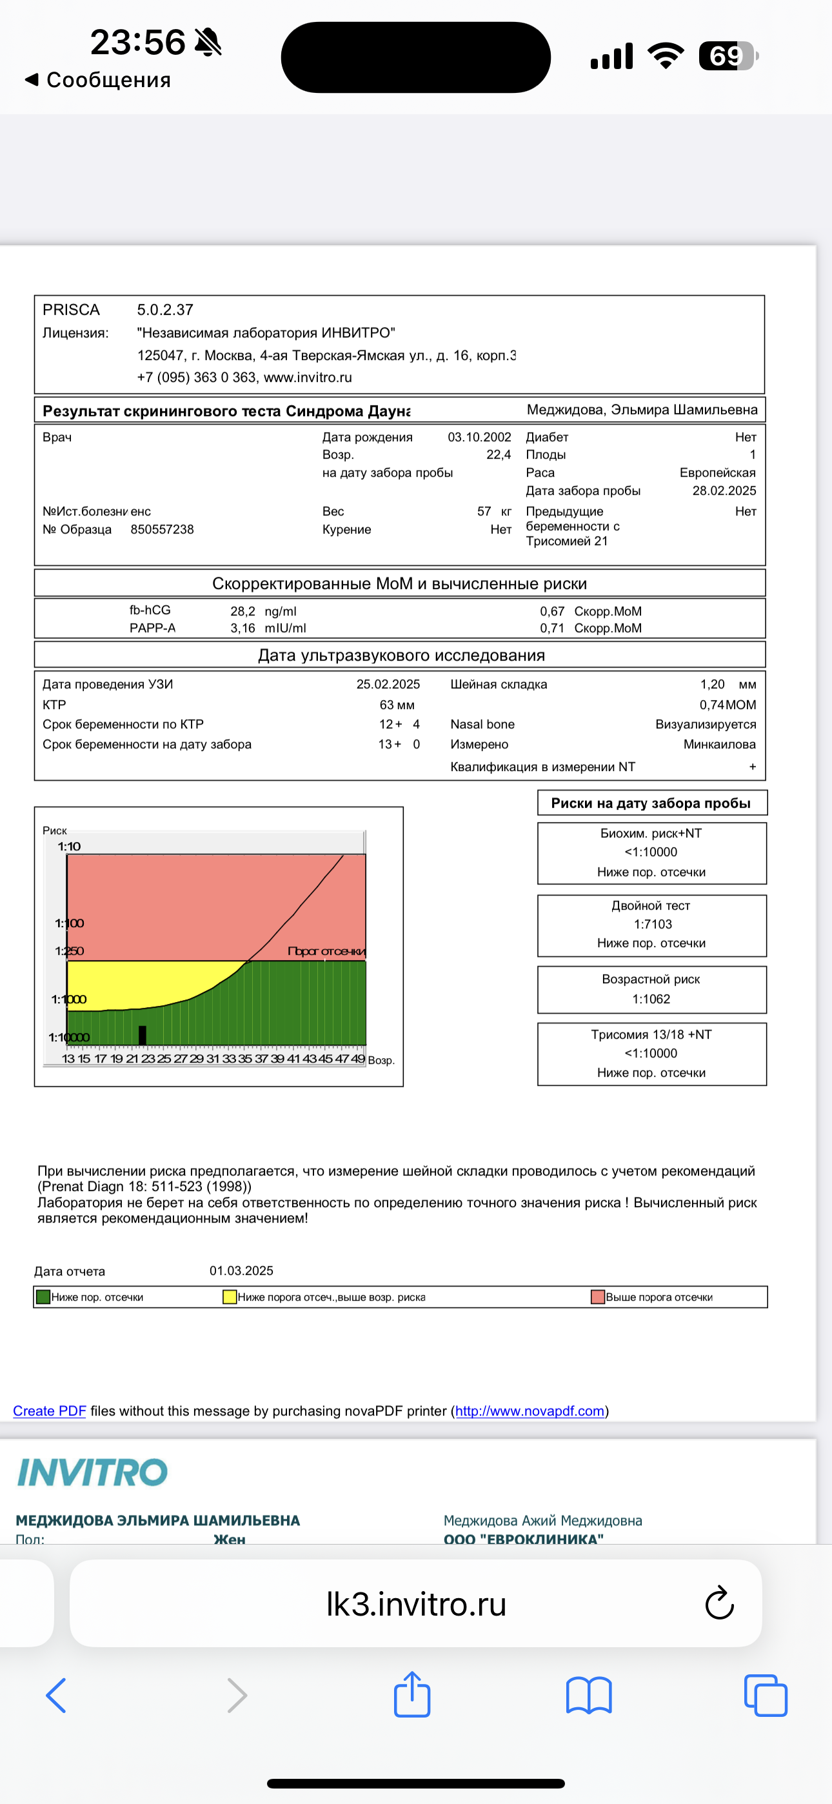Image resolution: width=832 pixels, height=1804 pixels.
Task: Open the Create PDF link
Action: coord(49,1410)
